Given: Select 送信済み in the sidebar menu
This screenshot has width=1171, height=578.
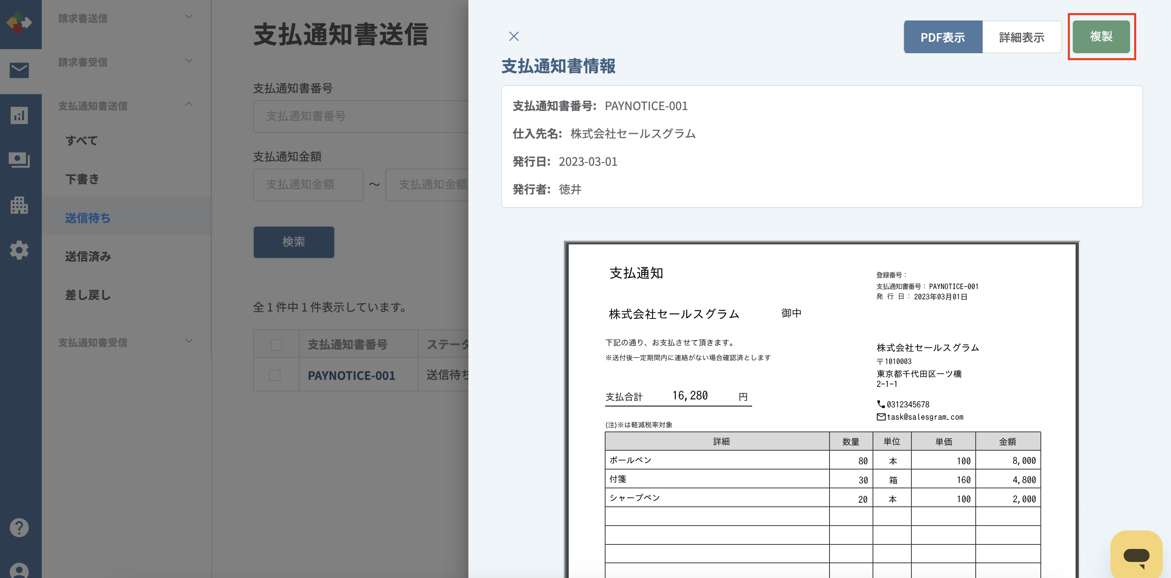Looking at the screenshot, I should (88, 257).
